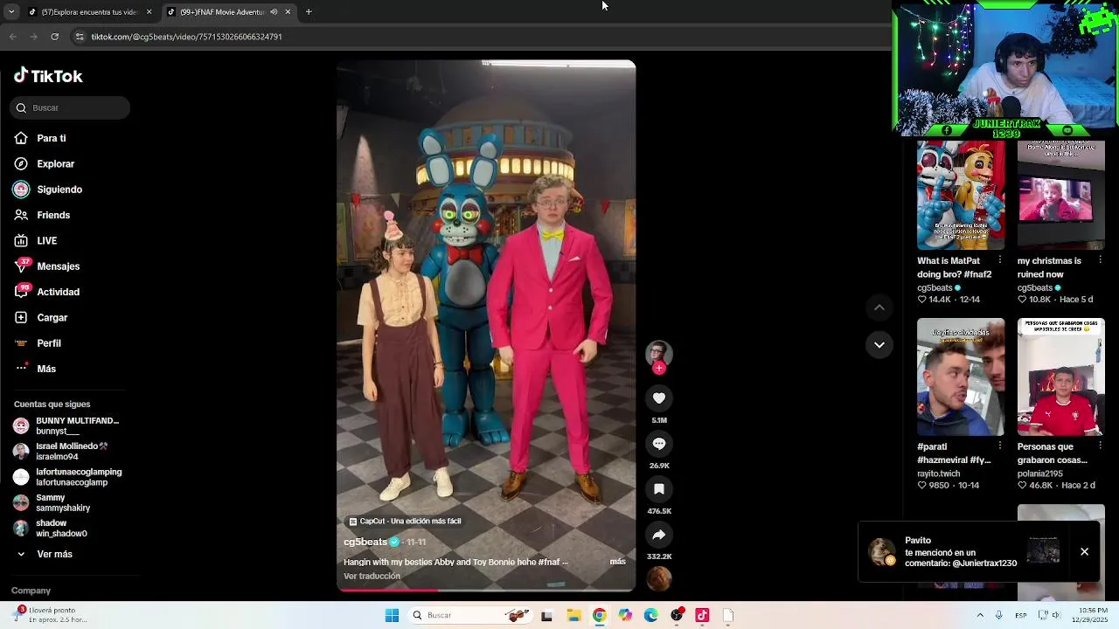
Task: Open lafortunaecoglamping followed account
Action: 68,477
